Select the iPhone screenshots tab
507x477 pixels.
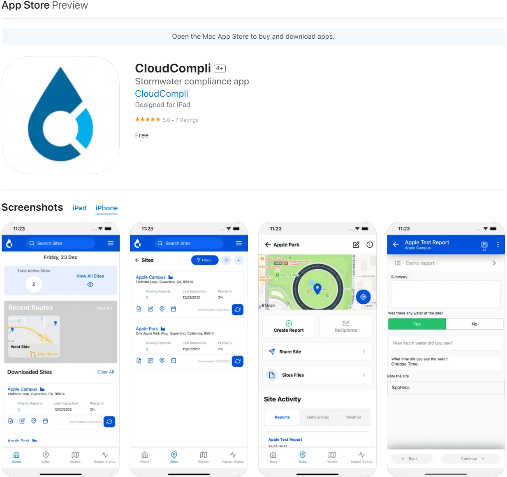point(106,208)
